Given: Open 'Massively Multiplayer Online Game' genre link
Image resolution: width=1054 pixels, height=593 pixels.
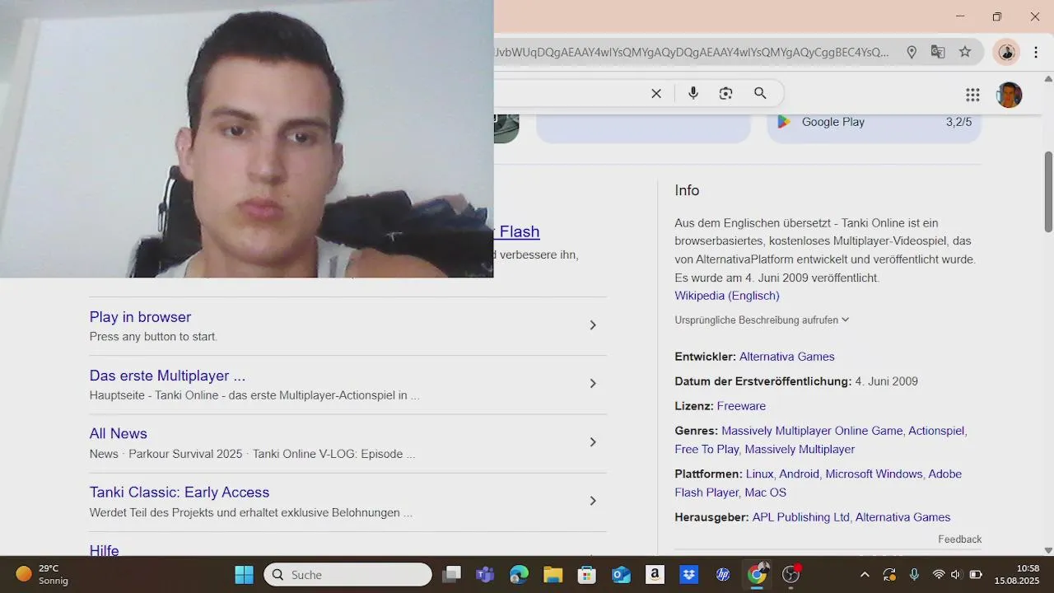Looking at the screenshot, I should (x=812, y=431).
